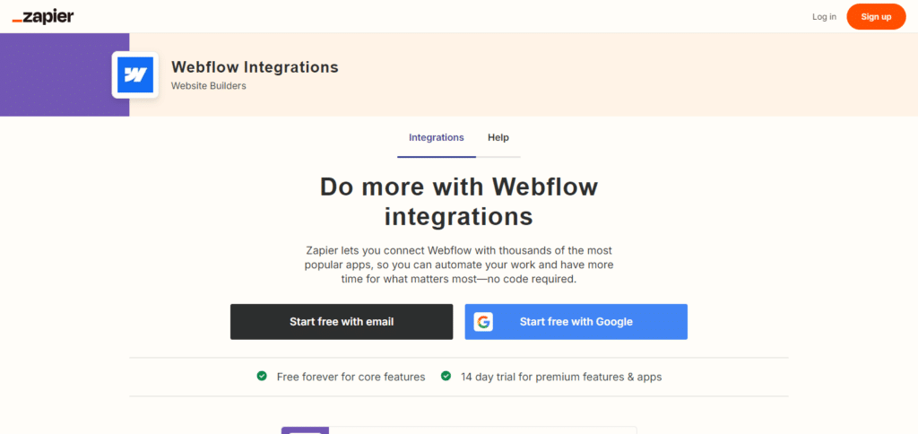918x434 pixels.
Task: Click the Zapier logo in the header
Action: pyautogui.click(x=43, y=17)
